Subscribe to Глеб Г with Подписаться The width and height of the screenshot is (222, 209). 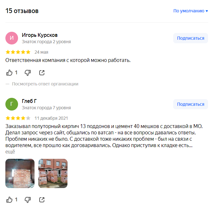tap(191, 104)
